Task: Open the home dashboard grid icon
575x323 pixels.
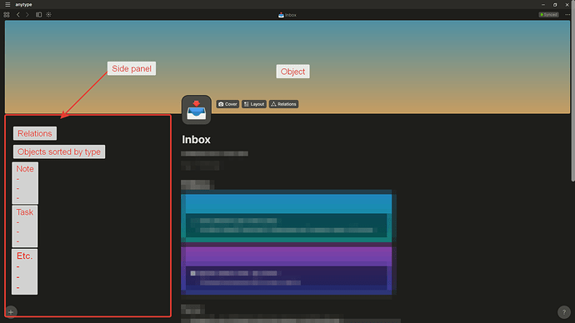Action: 7,15
